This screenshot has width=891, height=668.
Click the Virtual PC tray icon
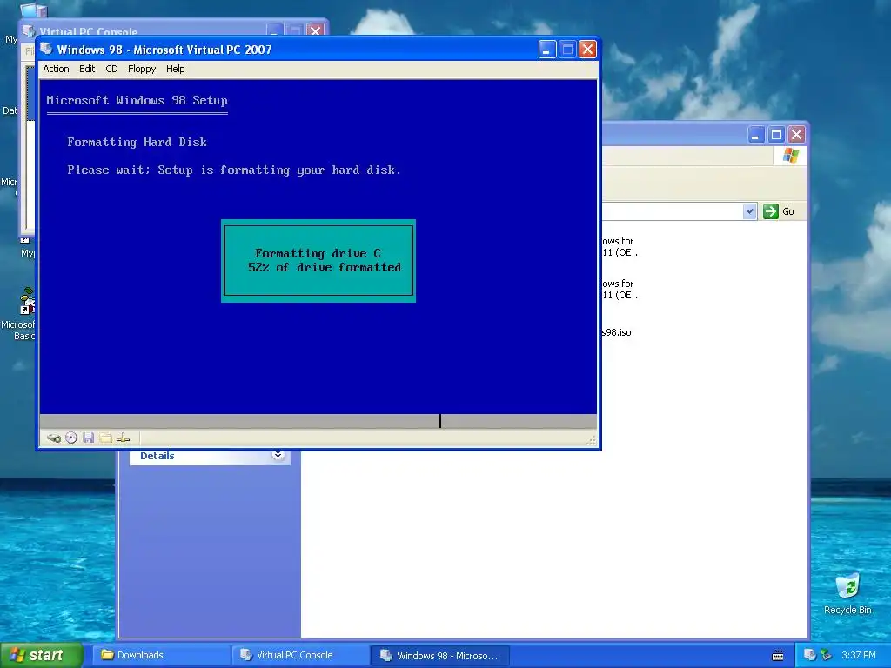point(809,655)
